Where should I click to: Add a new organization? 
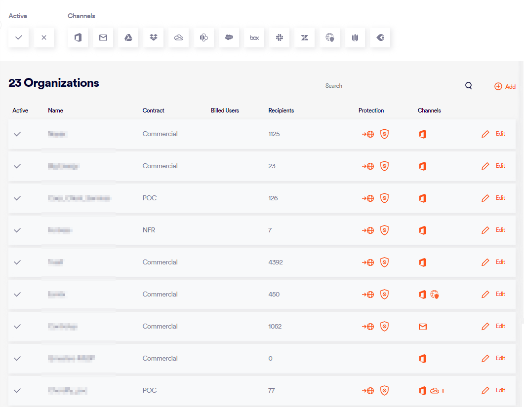[505, 86]
